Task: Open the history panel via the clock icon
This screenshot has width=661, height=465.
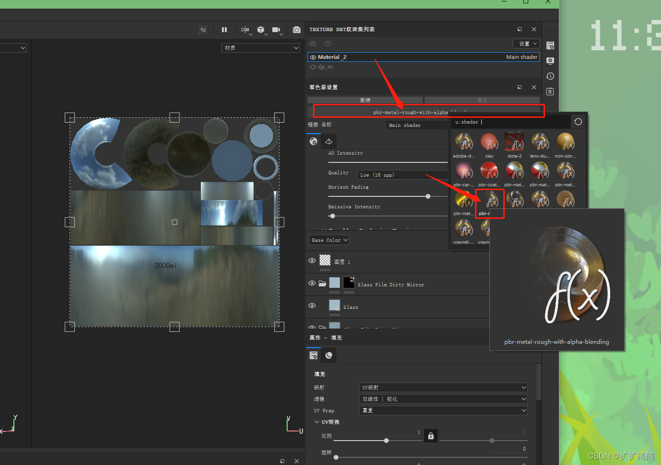Action: tap(550, 76)
